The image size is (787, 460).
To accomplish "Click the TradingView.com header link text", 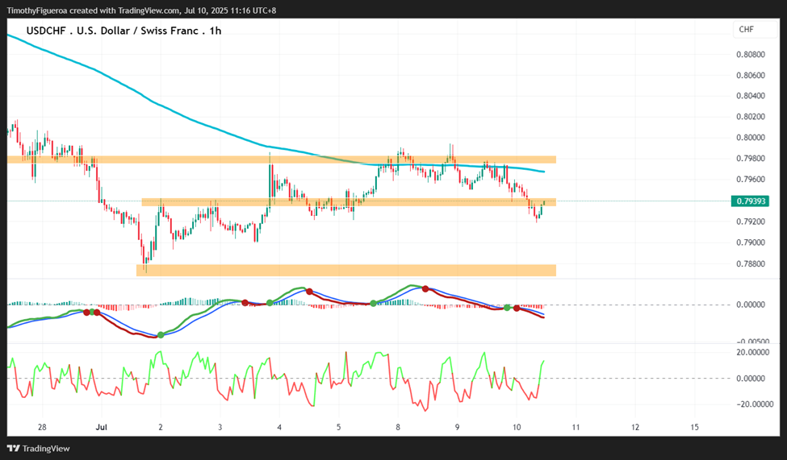I will pyautogui.click(x=149, y=10).
